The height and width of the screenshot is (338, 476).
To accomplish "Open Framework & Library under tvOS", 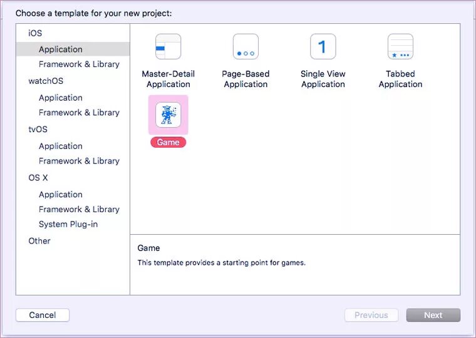I will (x=79, y=161).
